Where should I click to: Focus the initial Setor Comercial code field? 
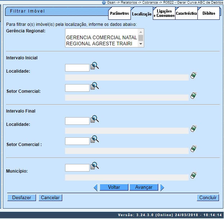click(77, 88)
